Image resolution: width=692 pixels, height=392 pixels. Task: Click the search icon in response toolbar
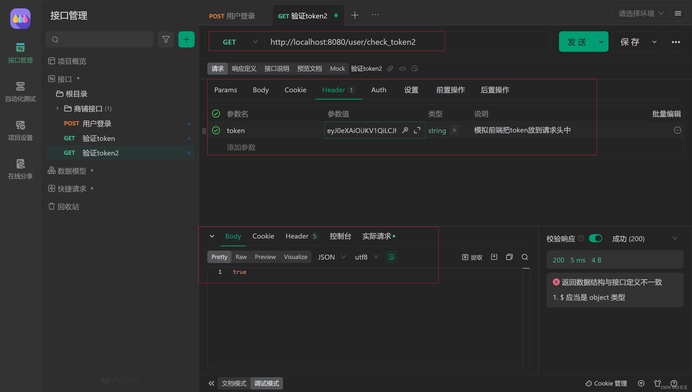pyautogui.click(x=525, y=257)
